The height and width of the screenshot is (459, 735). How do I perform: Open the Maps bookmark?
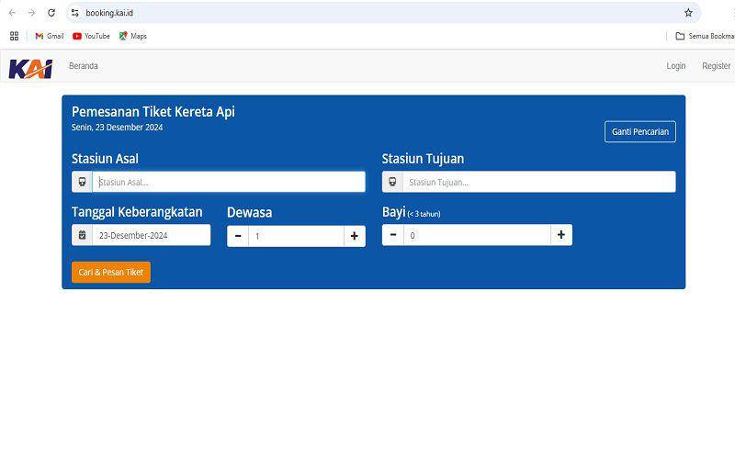click(132, 36)
